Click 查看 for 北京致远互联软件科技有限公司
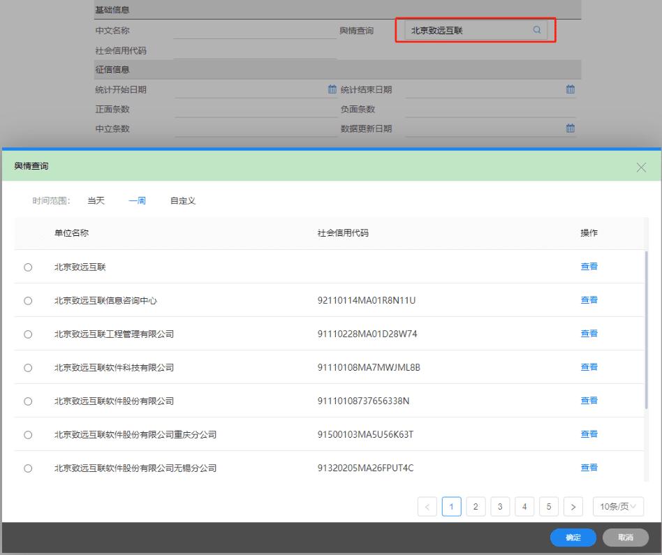 coord(589,367)
